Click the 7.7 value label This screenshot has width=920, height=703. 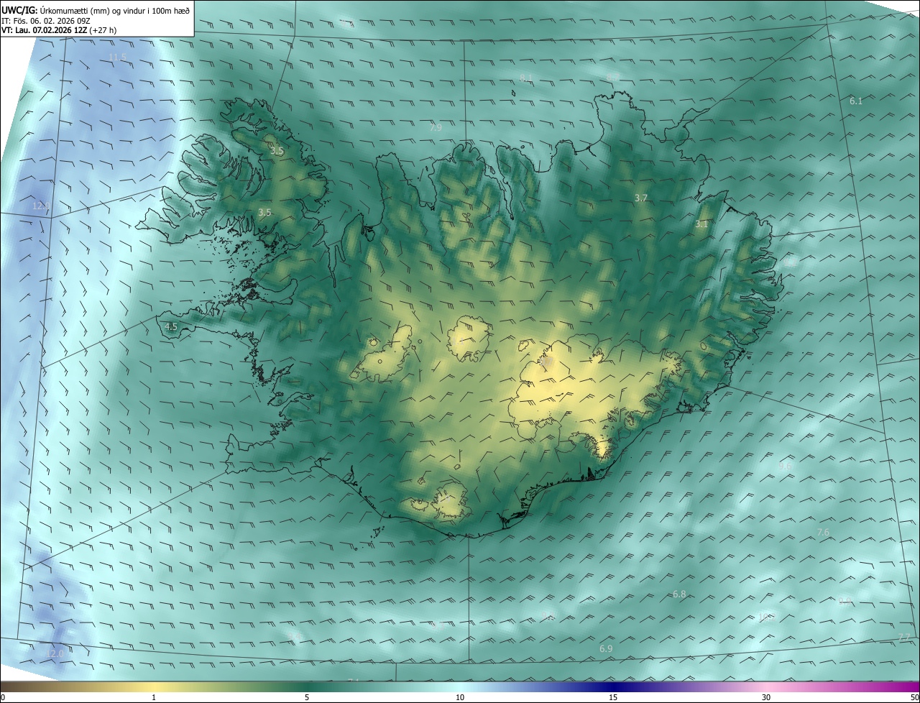[904, 638]
